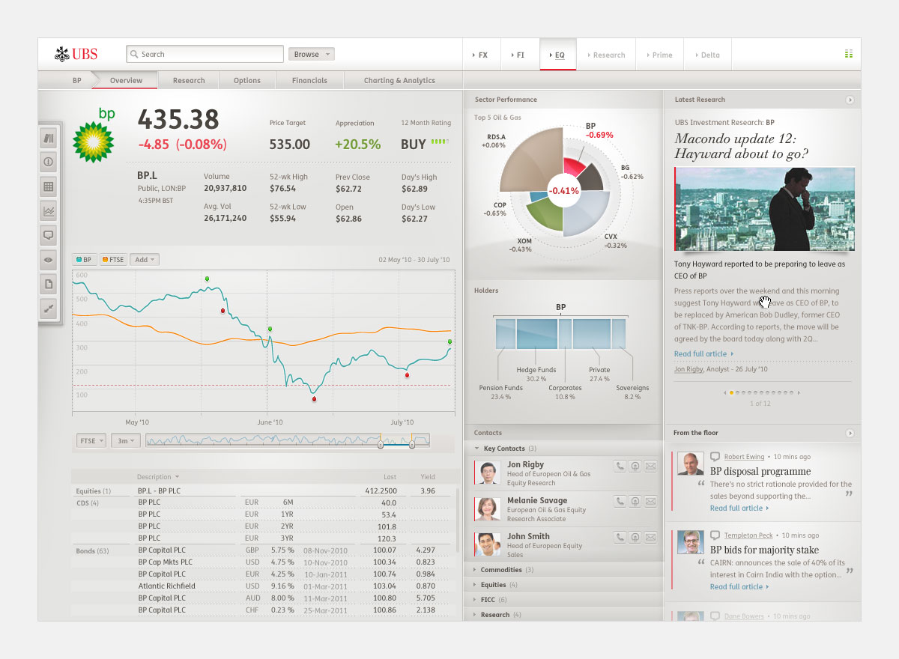Open the Add series dropdown
The height and width of the screenshot is (659, 899).
coord(145,260)
